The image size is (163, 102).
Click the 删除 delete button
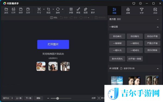click(39, 98)
